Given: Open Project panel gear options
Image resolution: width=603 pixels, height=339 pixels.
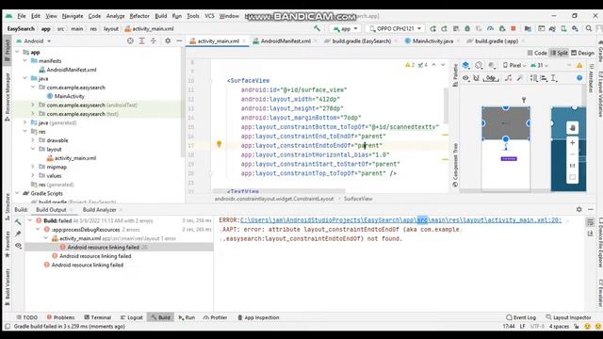Looking at the screenshot, I should 168,40.
